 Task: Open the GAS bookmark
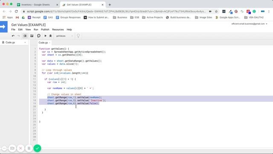click(x=48, y=17)
